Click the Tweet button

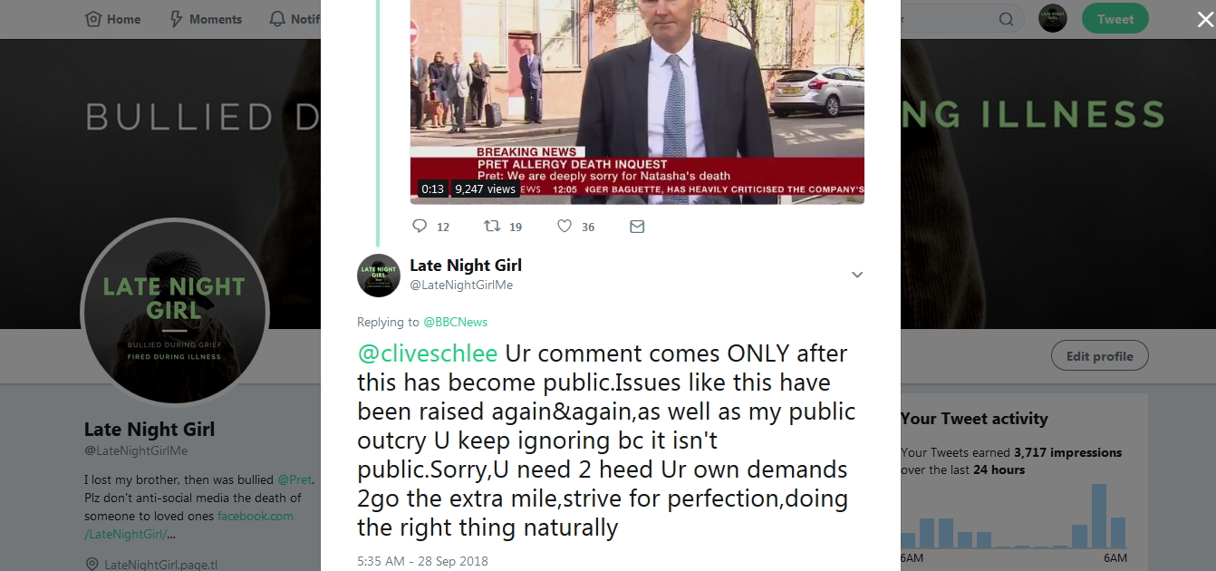[x=1115, y=18]
